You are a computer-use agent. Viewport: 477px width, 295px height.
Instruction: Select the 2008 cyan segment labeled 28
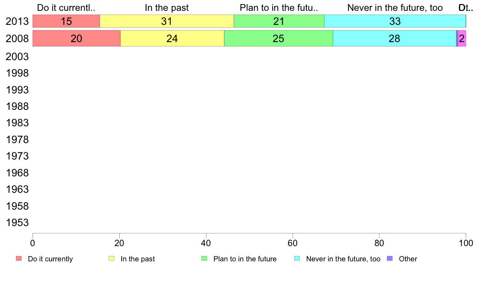pos(395,38)
